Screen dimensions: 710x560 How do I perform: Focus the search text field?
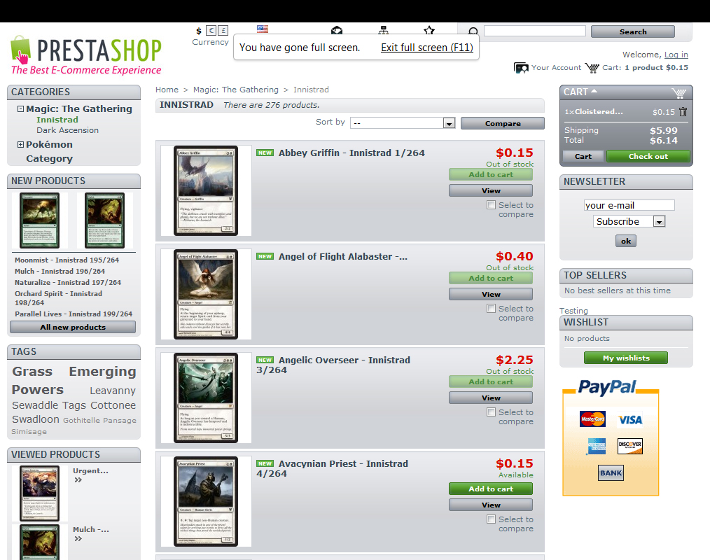coord(535,31)
